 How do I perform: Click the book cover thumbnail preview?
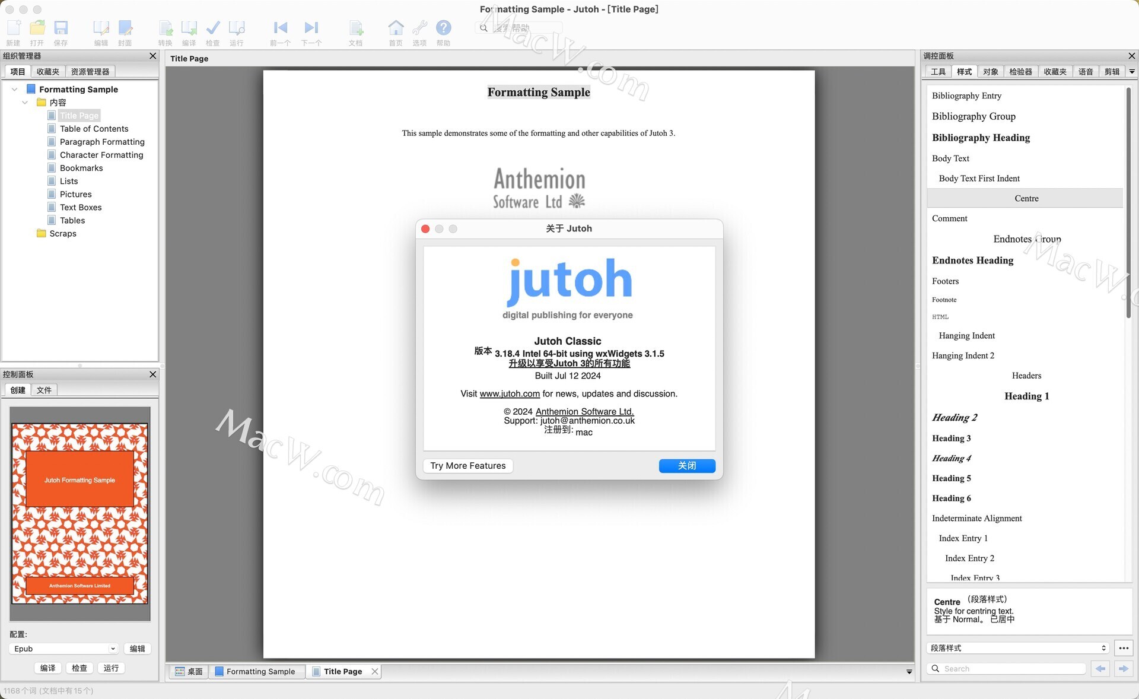coord(80,514)
